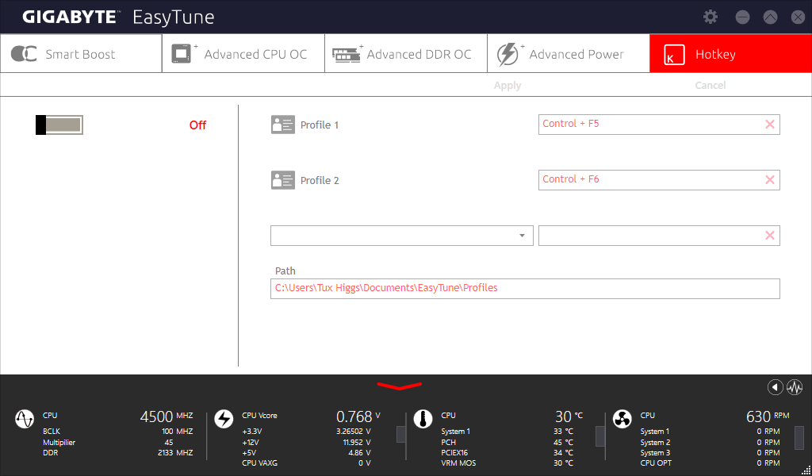Click the empty third hotkey input field
Image resolution: width=812 pixels, height=476 pixels.
point(659,236)
